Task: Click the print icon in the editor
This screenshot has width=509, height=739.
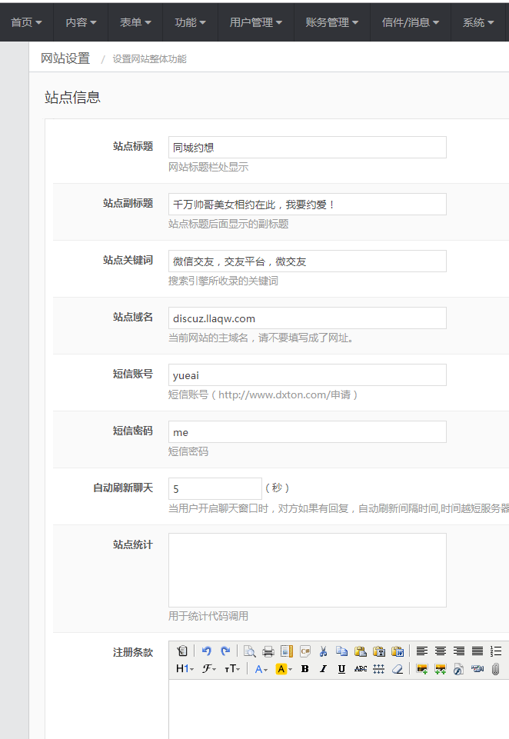Action: click(268, 651)
